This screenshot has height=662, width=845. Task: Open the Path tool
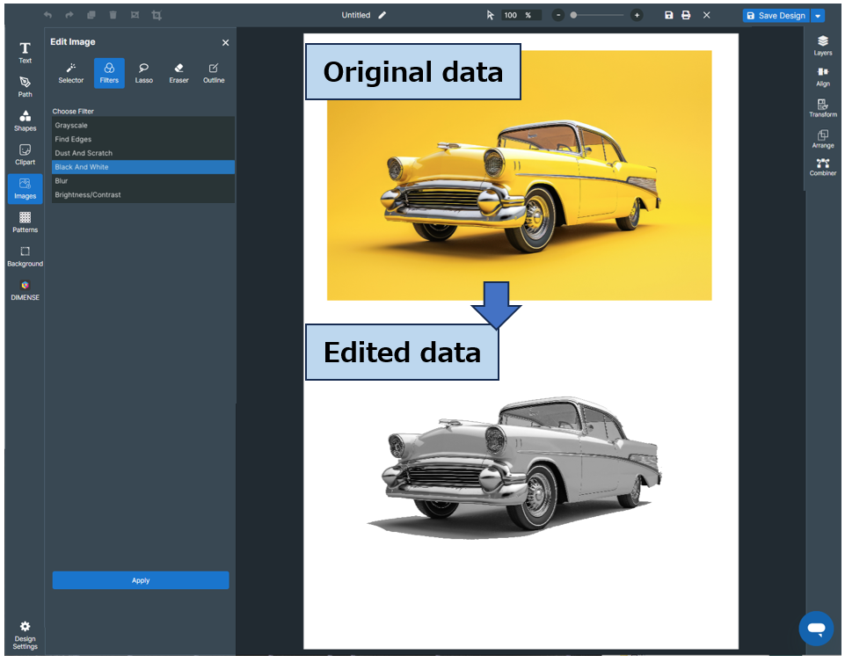tap(25, 86)
